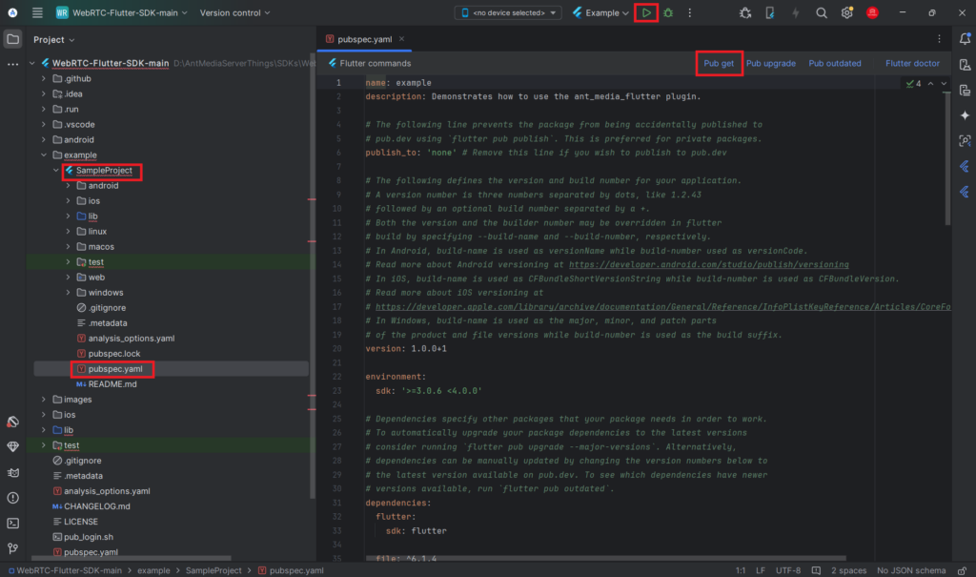
Task: Click SampleProject in the breadcrumb bar
Action: tap(213, 570)
